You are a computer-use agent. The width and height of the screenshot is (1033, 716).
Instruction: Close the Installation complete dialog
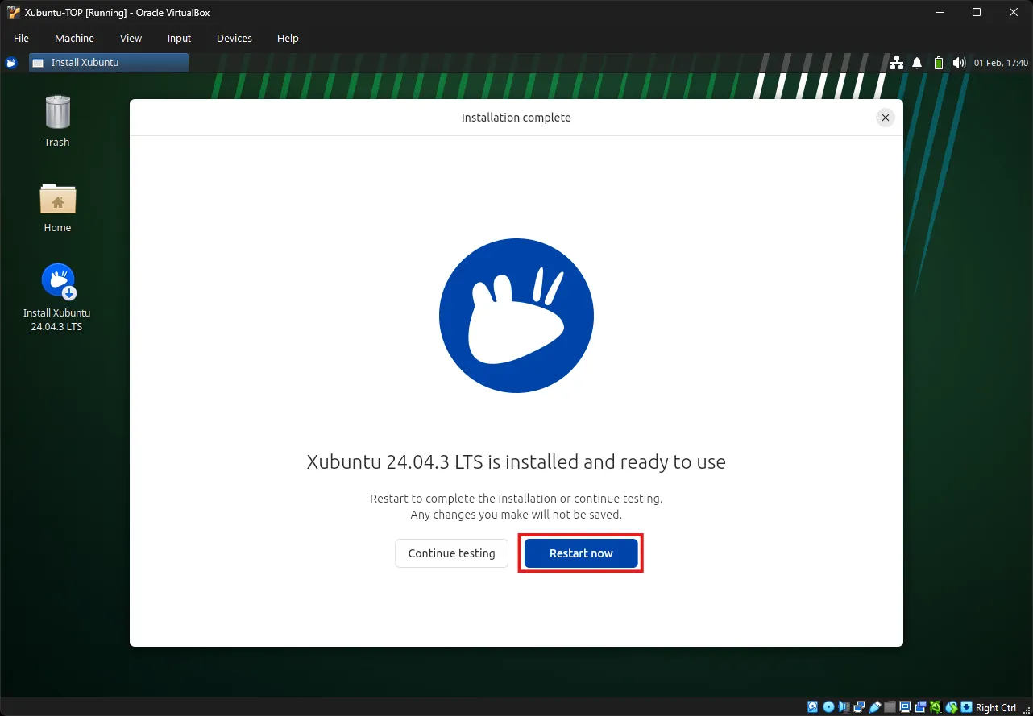point(885,118)
